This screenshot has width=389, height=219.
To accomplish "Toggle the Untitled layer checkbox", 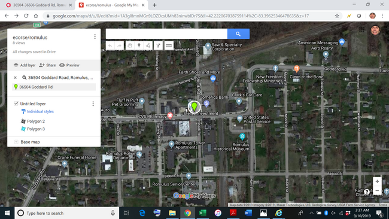I will [16, 104].
